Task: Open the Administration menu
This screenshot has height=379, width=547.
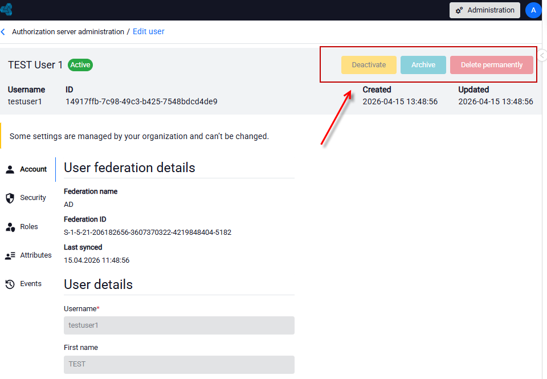Action: click(484, 10)
